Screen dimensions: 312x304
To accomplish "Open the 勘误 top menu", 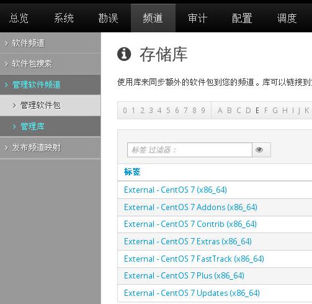I will click(108, 18).
